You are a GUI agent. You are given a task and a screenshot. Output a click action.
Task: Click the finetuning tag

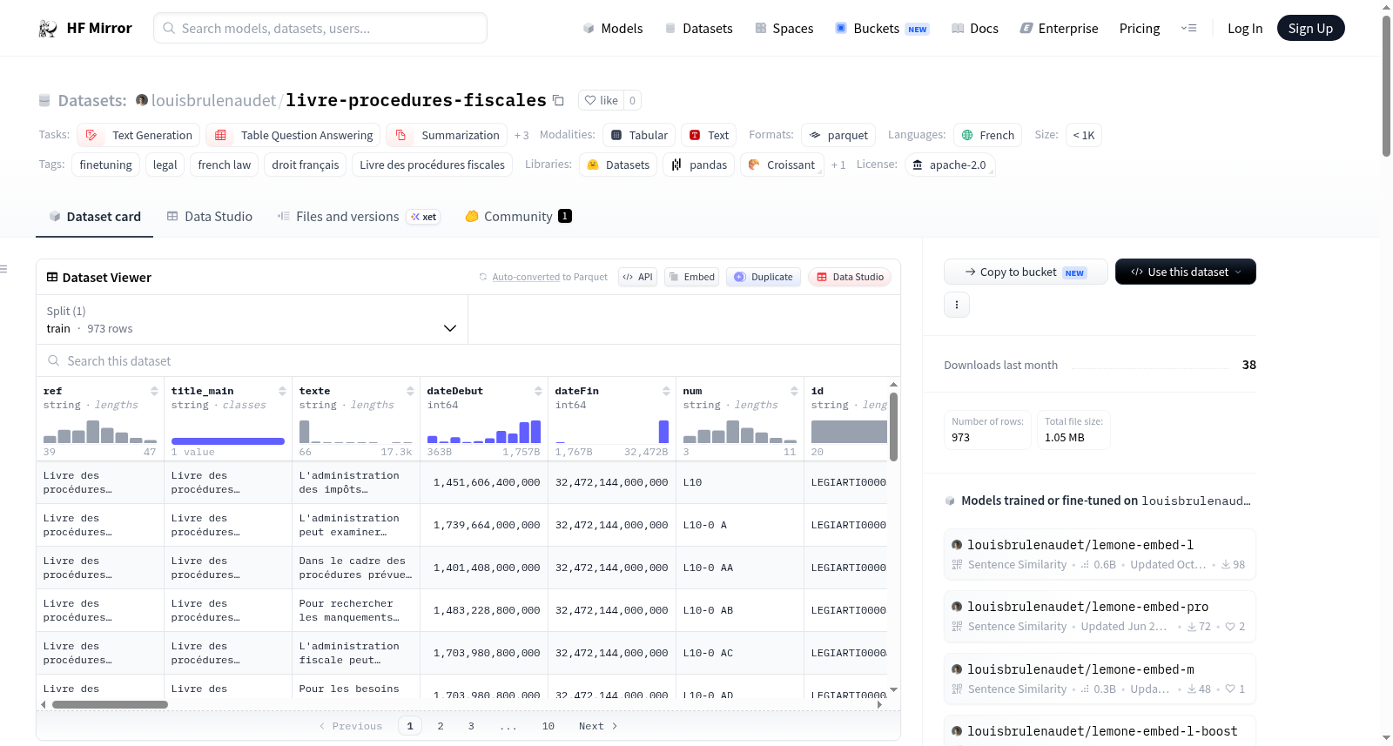coord(106,165)
